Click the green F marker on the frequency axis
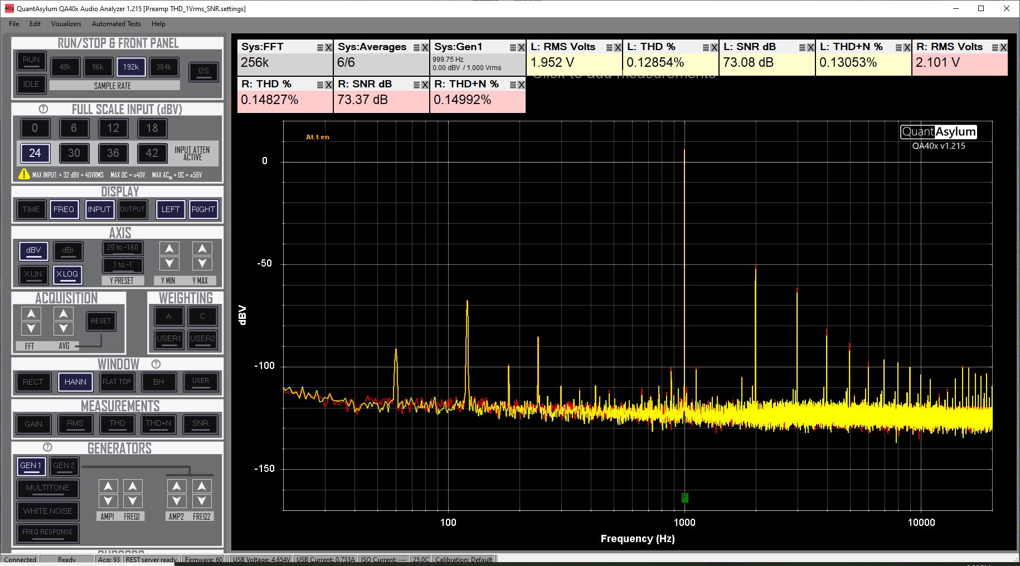Screen dimensions: 1020x566 pyautogui.click(x=684, y=498)
